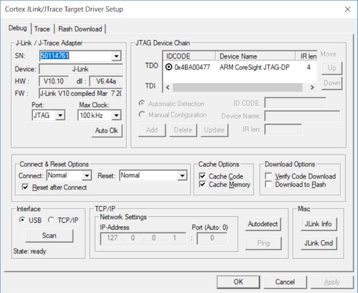Image resolution: width=358 pixels, height=293 pixels.
Task: Expand the Port JTAG dropdown
Action: 60,116
